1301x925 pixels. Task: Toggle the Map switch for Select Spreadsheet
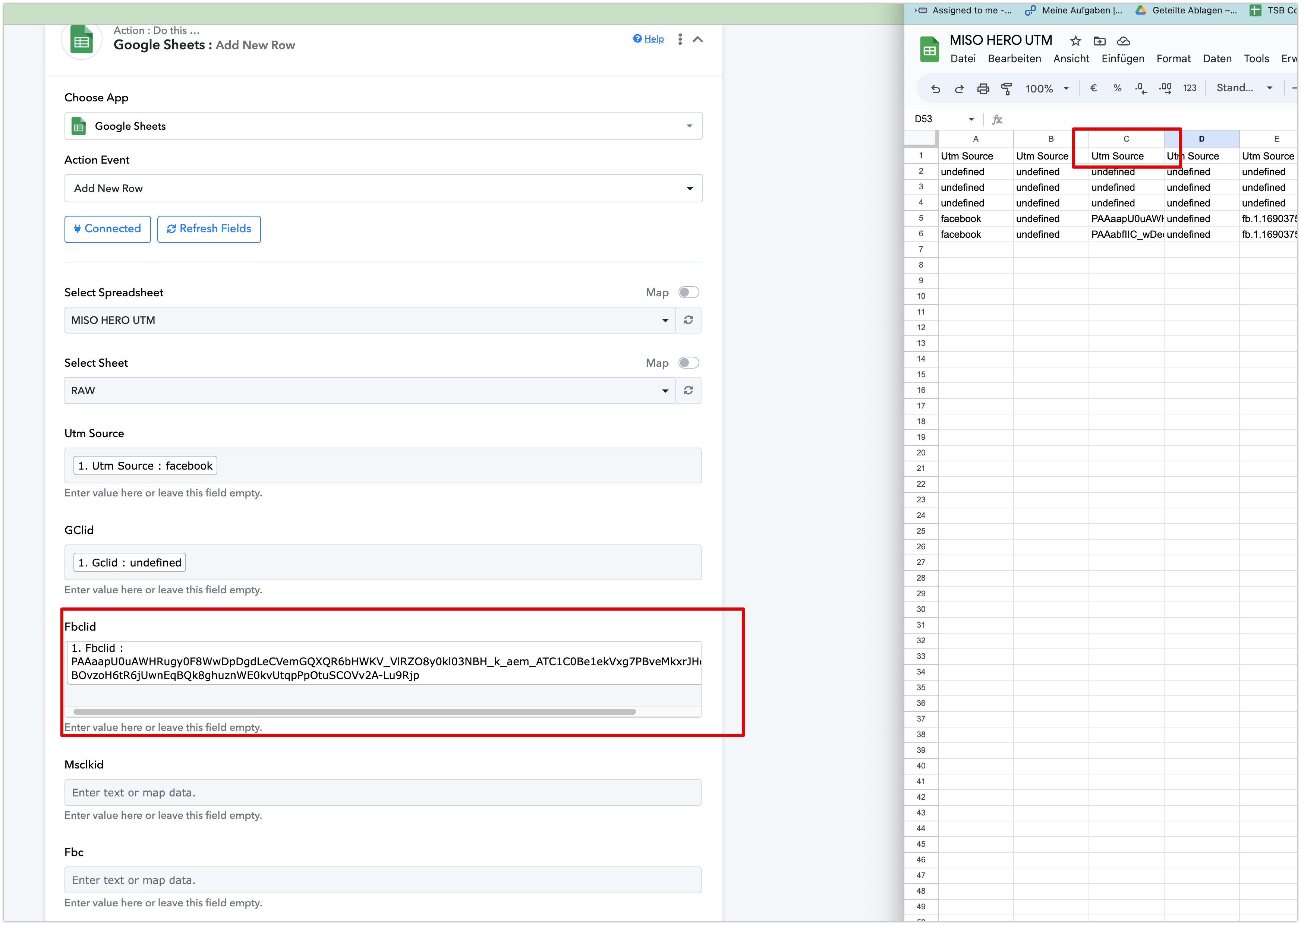click(x=689, y=292)
